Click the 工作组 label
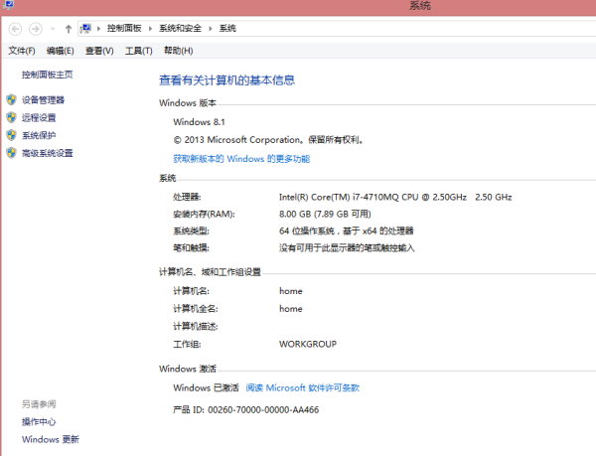This screenshot has width=596, height=456. point(187,345)
